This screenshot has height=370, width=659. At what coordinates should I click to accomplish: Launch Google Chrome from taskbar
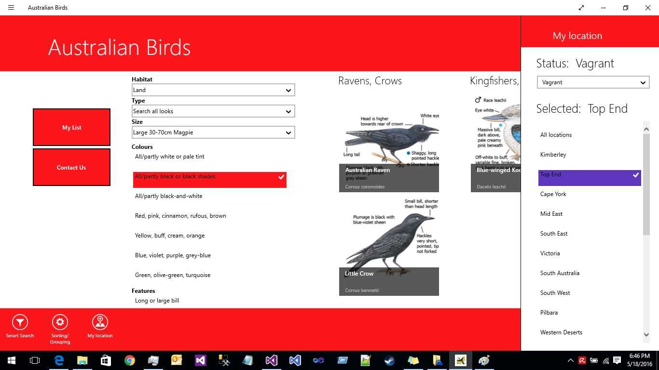pyautogui.click(x=130, y=360)
